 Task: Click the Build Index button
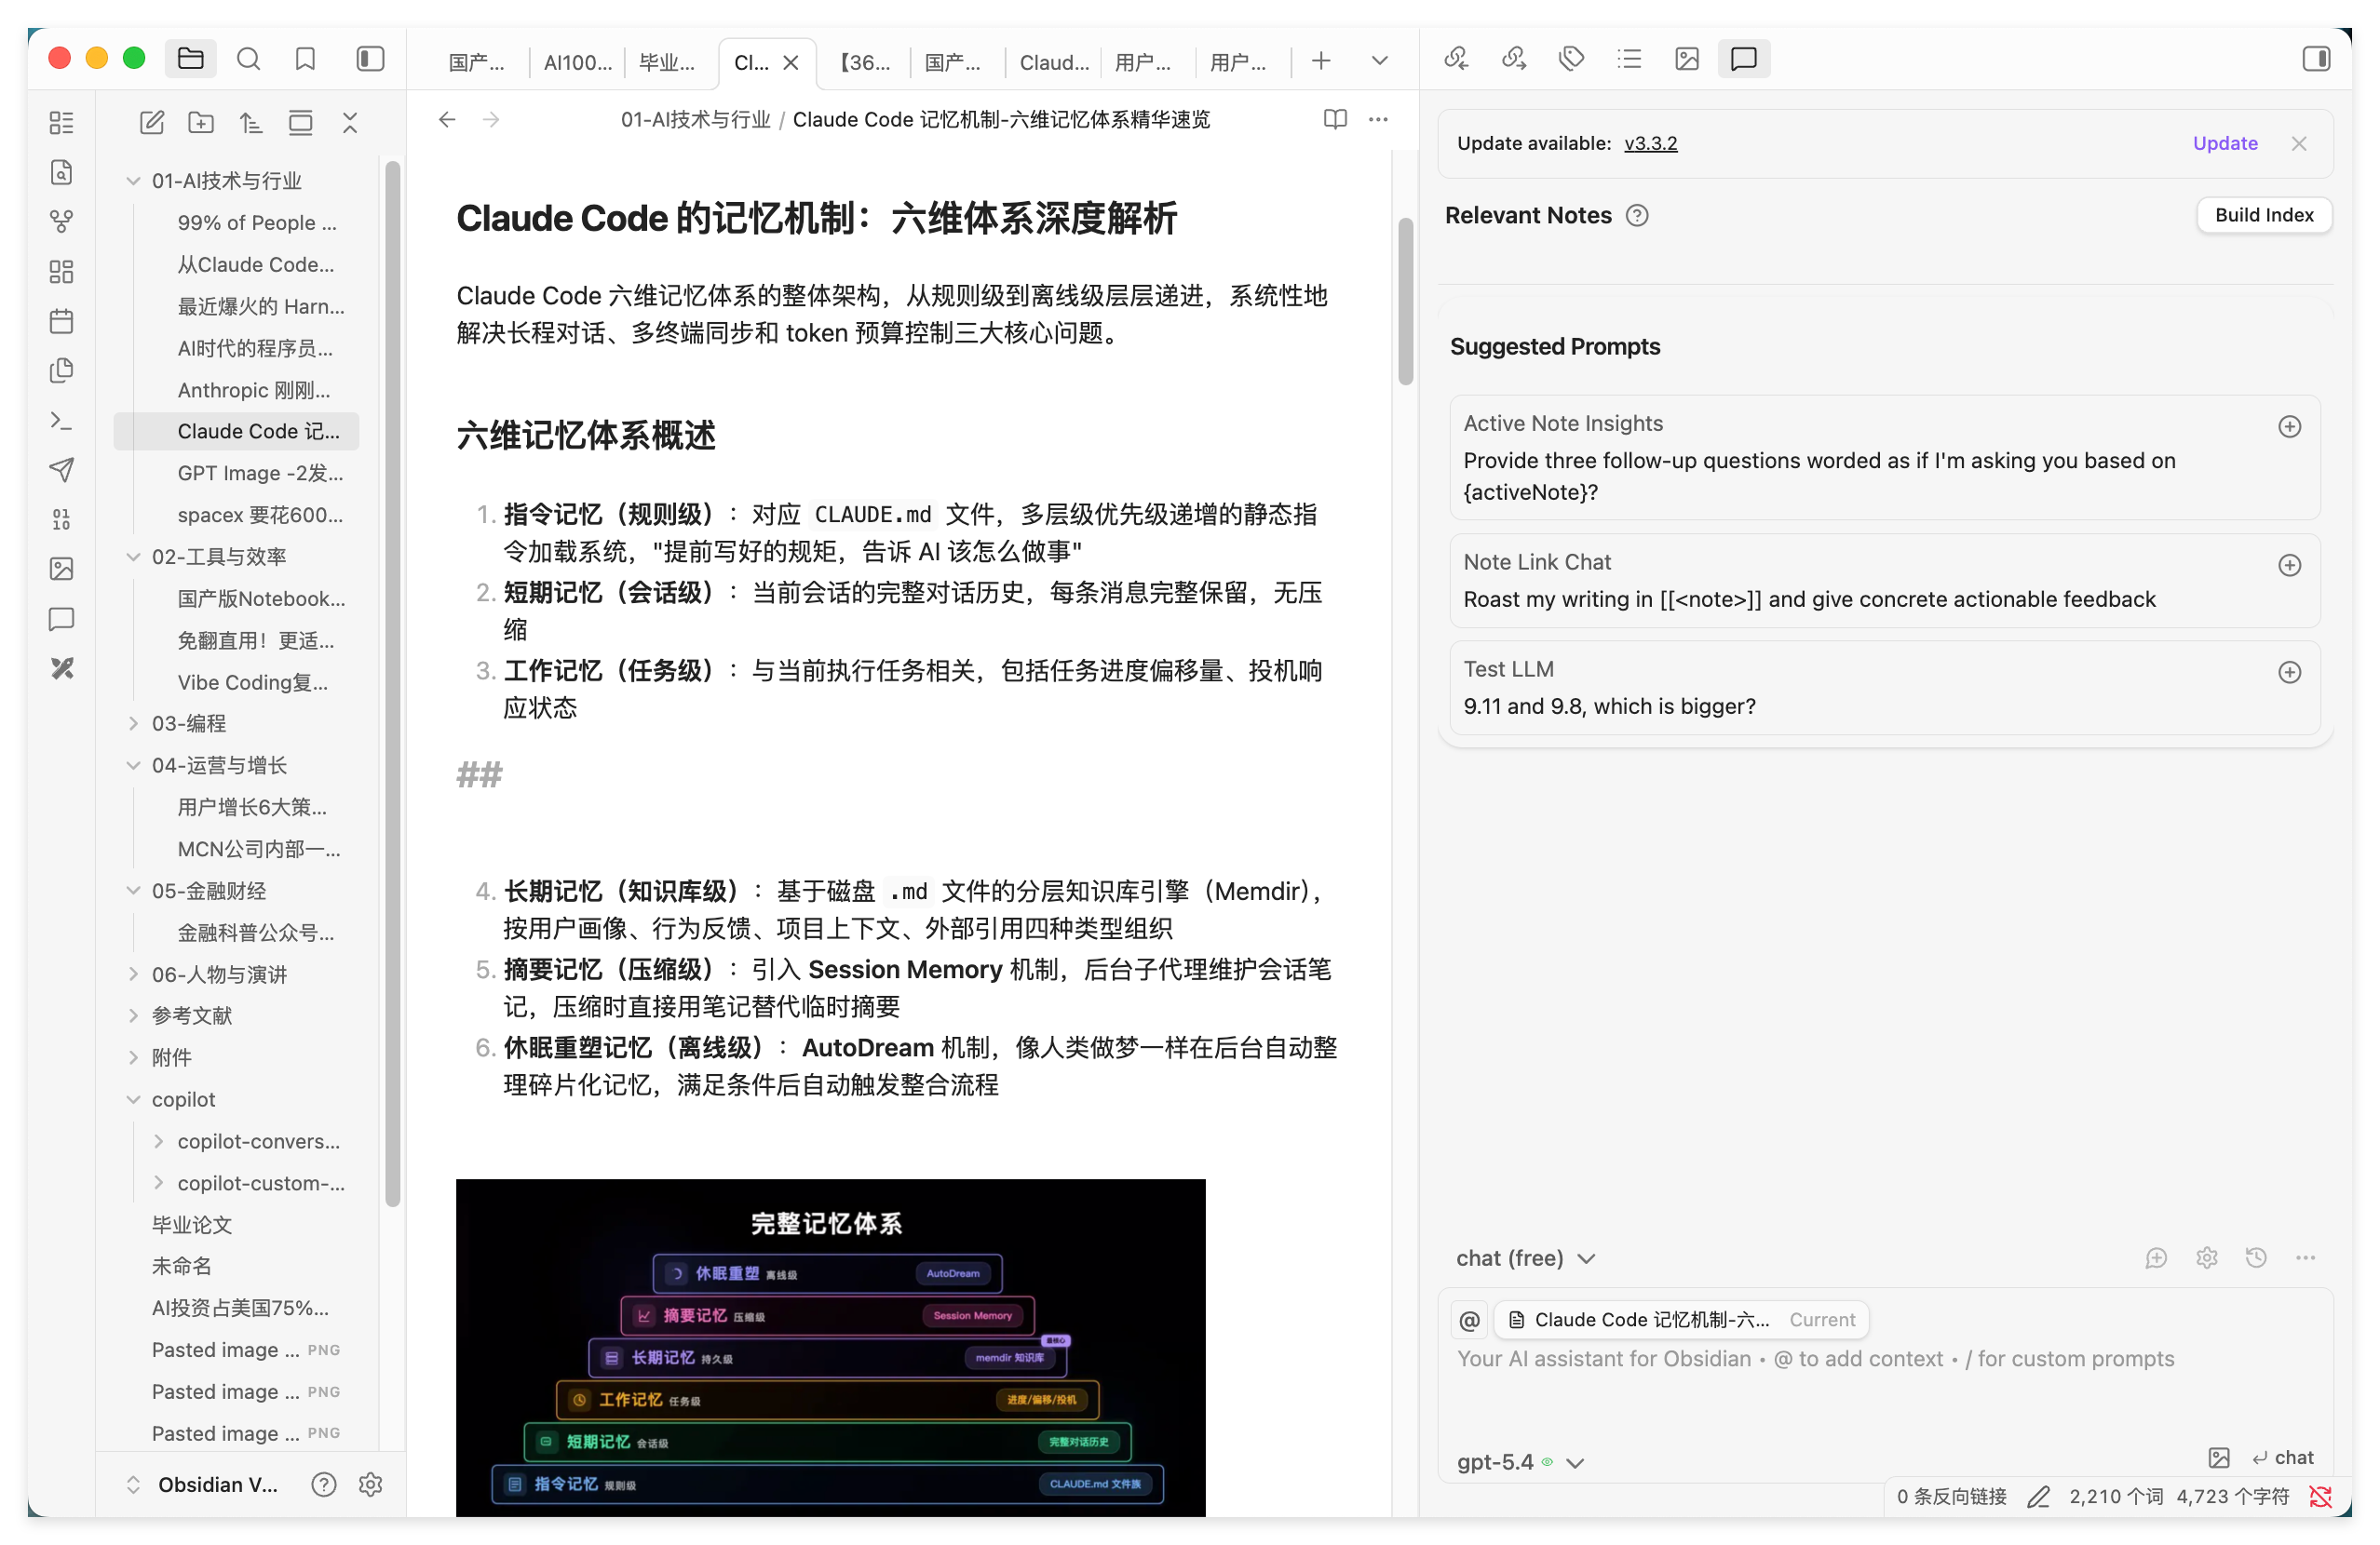[x=2263, y=215]
